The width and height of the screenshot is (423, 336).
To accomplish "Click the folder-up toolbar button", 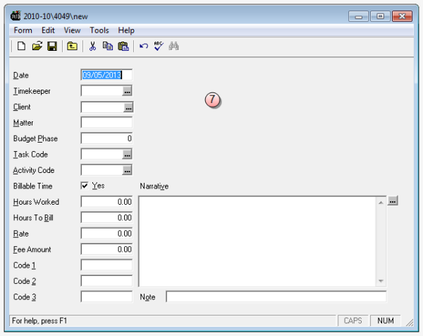I will [72, 47].
